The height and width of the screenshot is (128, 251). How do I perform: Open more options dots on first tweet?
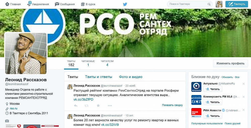[110, 106]
